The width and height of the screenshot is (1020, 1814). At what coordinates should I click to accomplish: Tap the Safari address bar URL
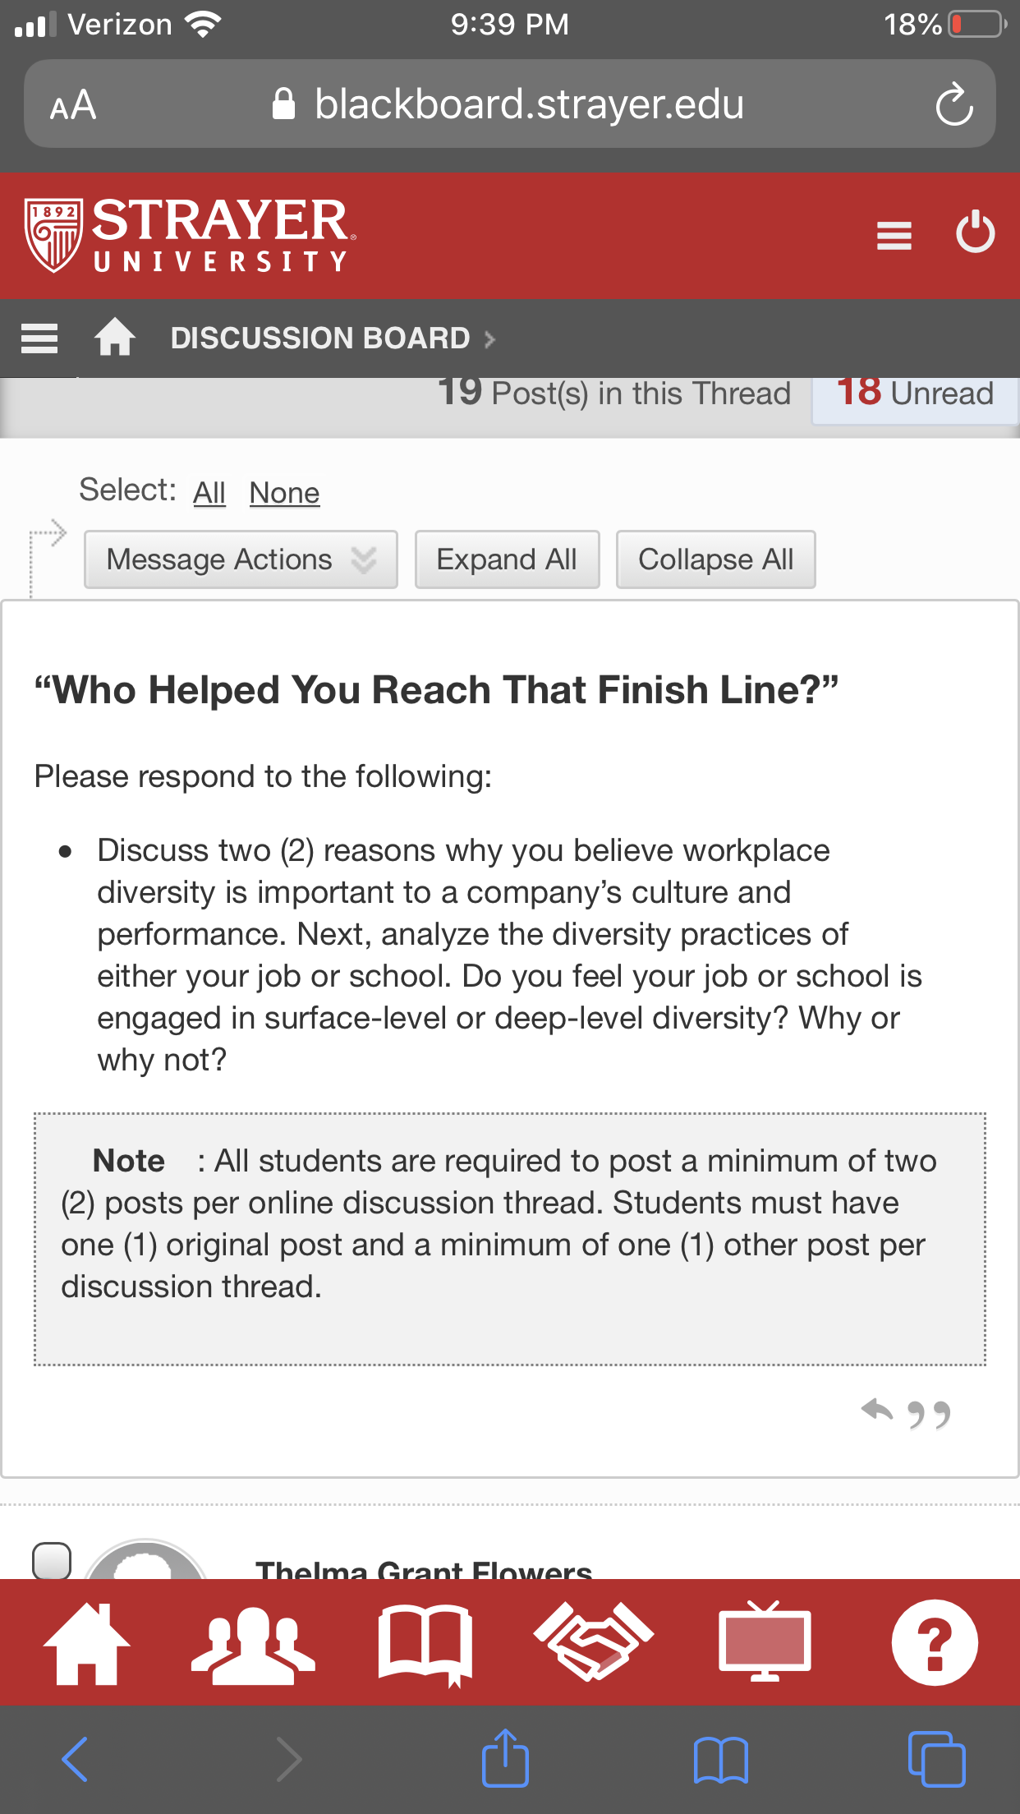click(530, 104)
